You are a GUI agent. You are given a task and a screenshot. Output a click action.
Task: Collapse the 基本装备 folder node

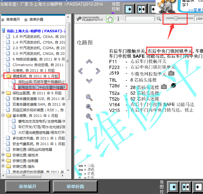3,115
